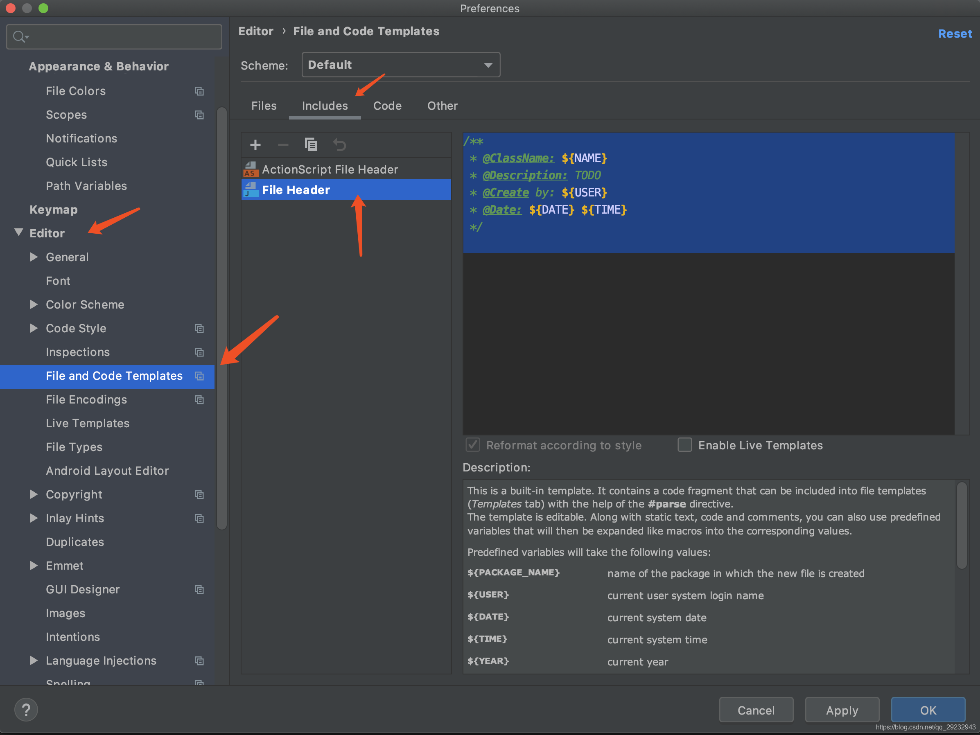Switch to the Code tab
Image resolution: width=980 pixels, height=735 pixels.
coord(387,105)
